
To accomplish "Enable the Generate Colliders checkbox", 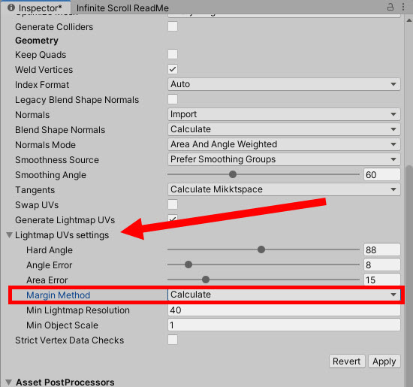I will [x=173, y=26].
